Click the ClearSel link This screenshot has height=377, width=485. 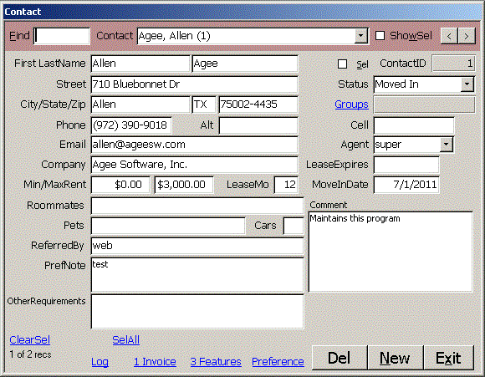point(30,340)
